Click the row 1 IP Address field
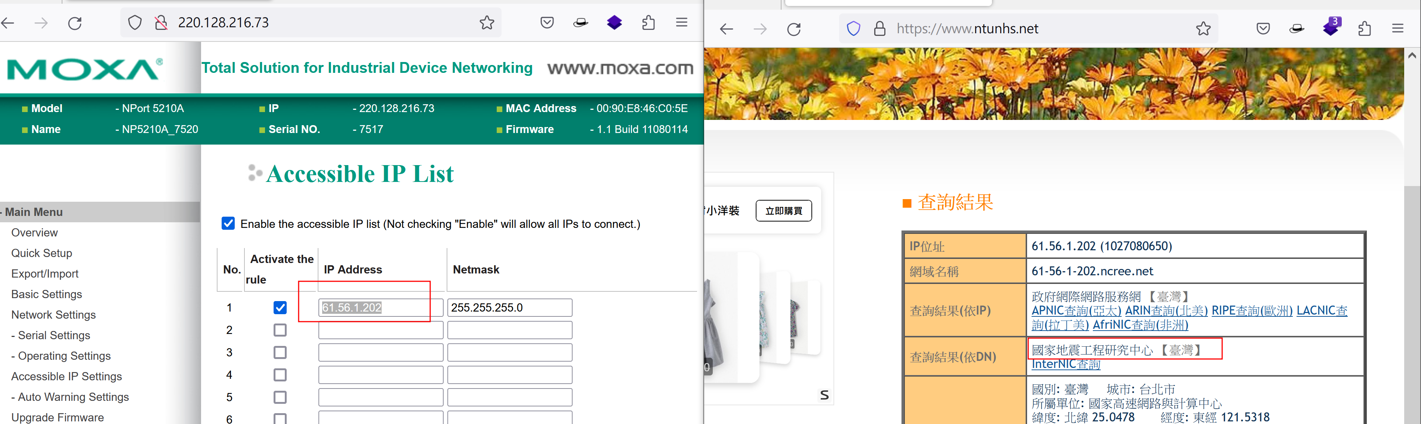 click(380, 308)
